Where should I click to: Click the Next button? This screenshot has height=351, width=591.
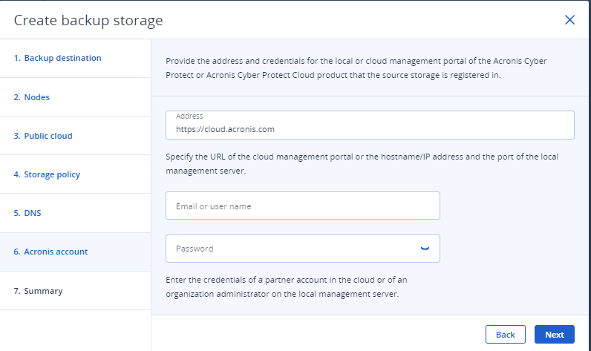pyautogui.click(x=554, y=335)
